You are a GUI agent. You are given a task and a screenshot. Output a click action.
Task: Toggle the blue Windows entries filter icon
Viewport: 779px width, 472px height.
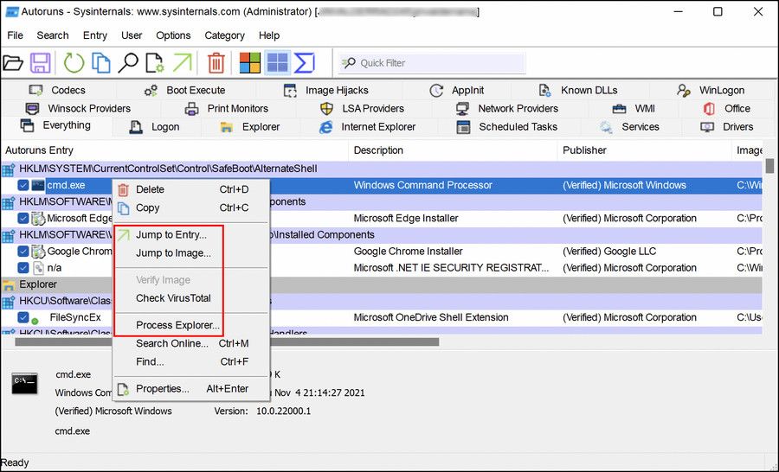[277, 63]
